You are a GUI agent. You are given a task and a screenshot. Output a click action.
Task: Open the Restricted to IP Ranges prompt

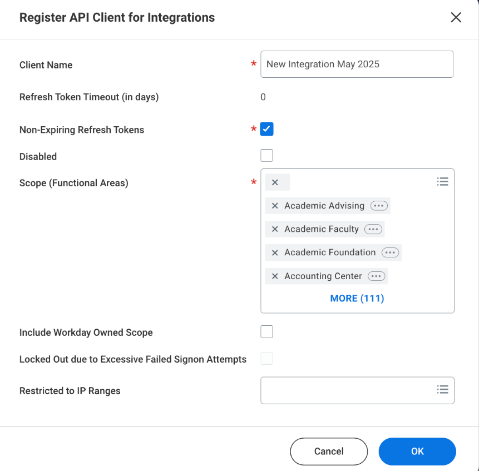(443, 389)
